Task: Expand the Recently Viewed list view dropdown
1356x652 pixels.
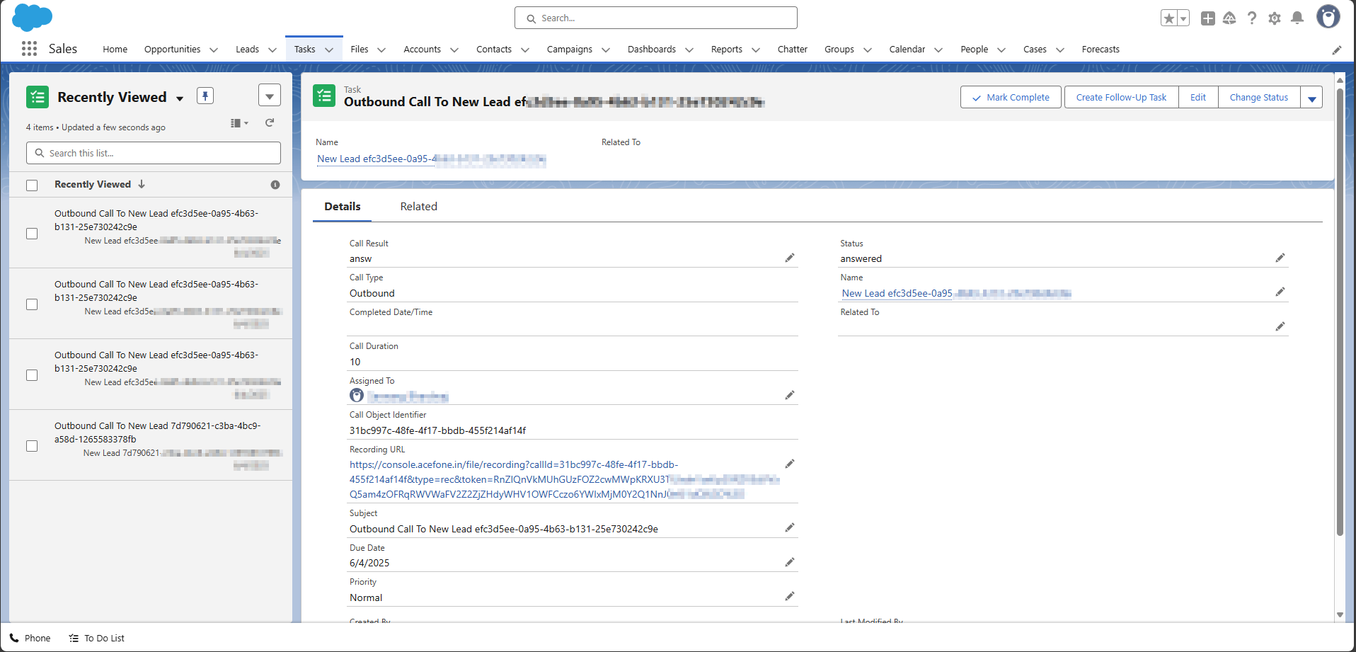Action: pyautogui.click(x=180, y=98)
